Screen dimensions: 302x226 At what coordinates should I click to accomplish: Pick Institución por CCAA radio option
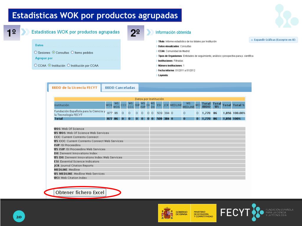[x=68, y=65]
